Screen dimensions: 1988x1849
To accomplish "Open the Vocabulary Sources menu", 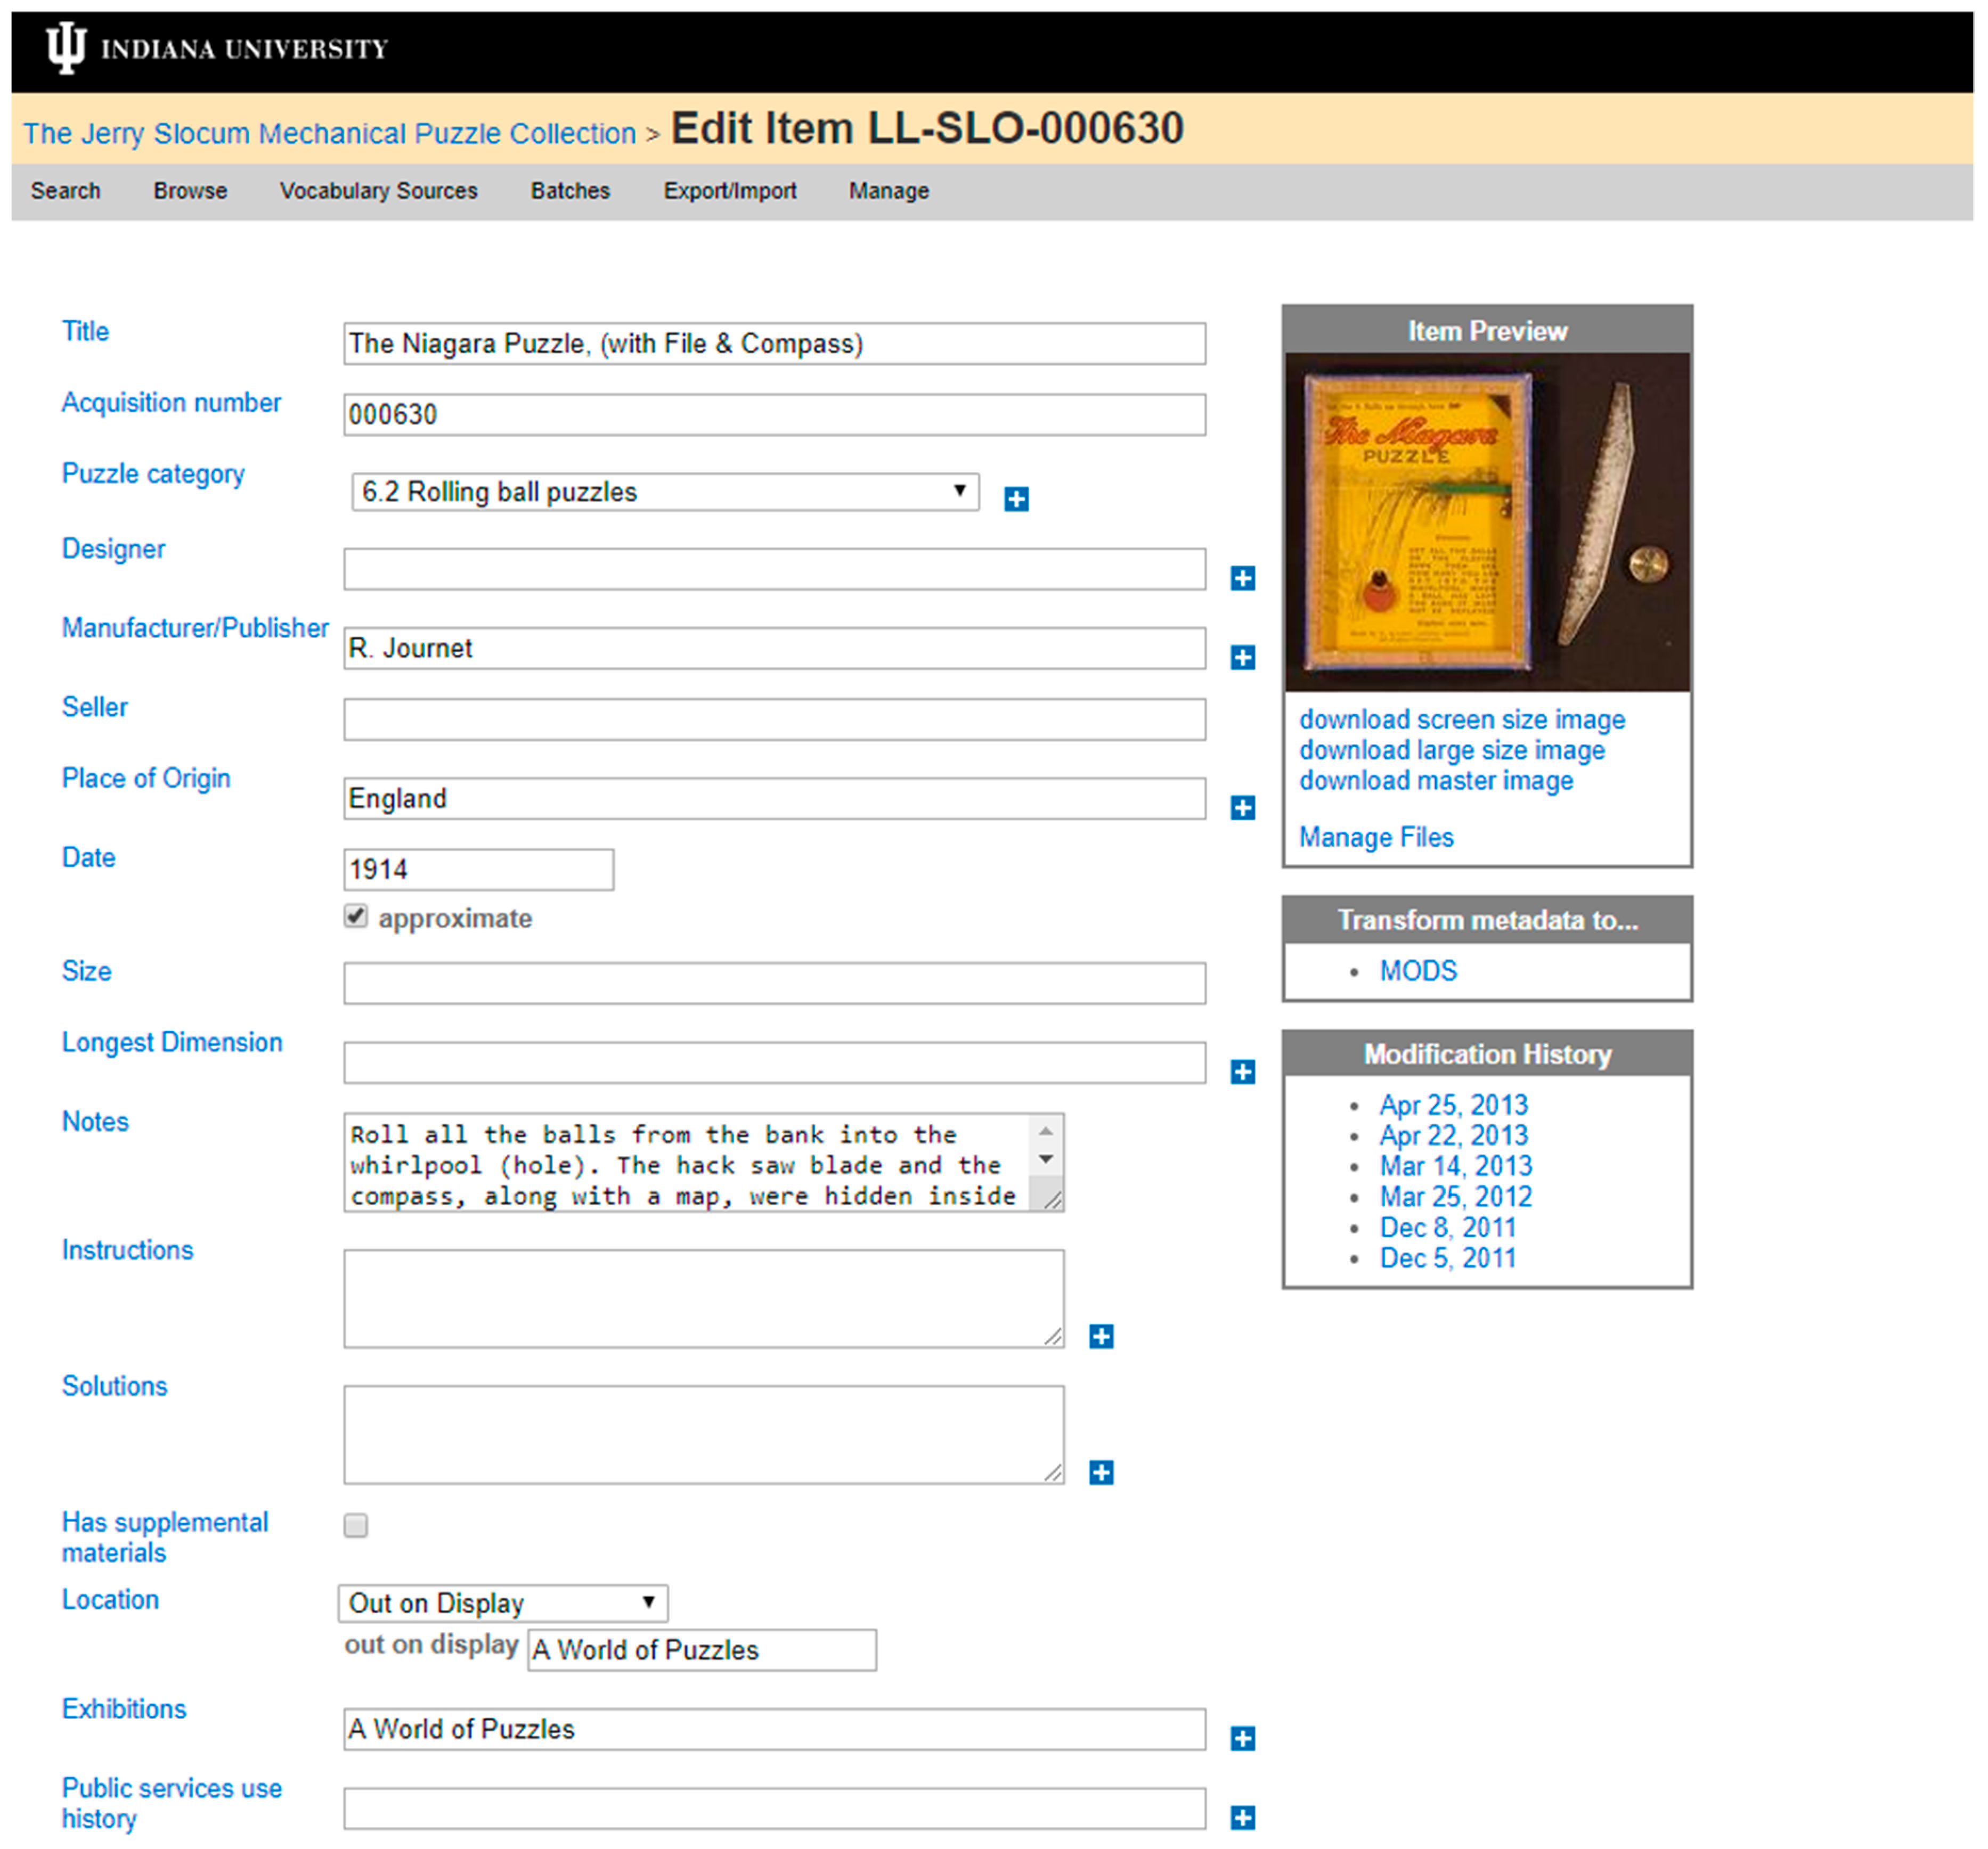I will 378,191.
